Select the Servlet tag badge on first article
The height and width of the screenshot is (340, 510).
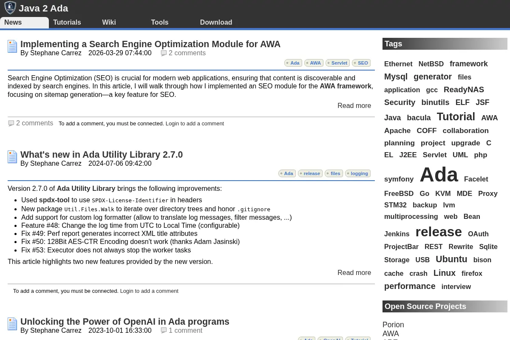[337, 63]
